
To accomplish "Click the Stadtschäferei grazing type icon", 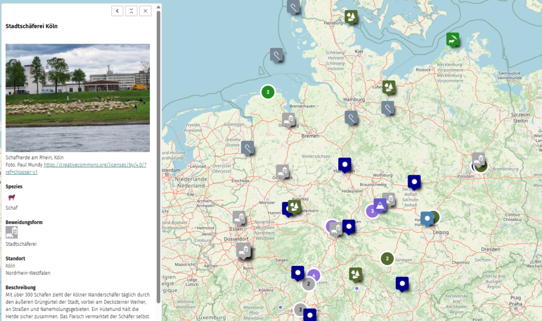I will point(12,233).
